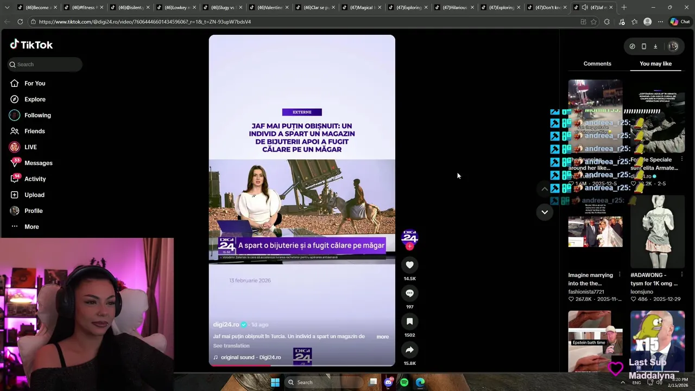The width and height of the screenshot is (695, 391).
Task: Open browser settings and more menu
Action: point(660,22)
